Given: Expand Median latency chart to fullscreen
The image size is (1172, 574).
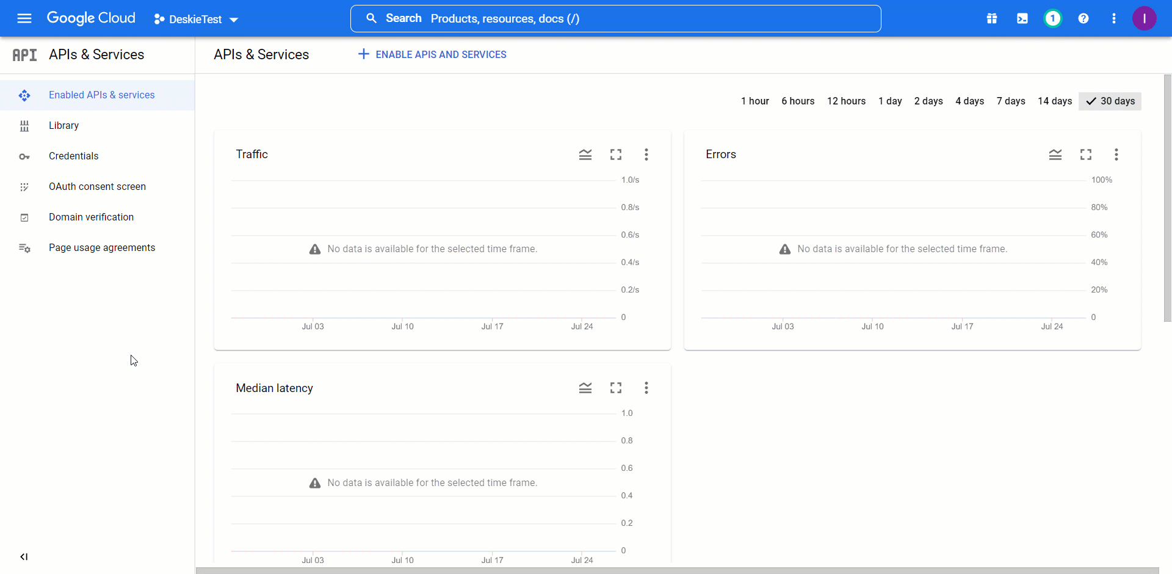Looking at the screenshot, I should (616, 388).
